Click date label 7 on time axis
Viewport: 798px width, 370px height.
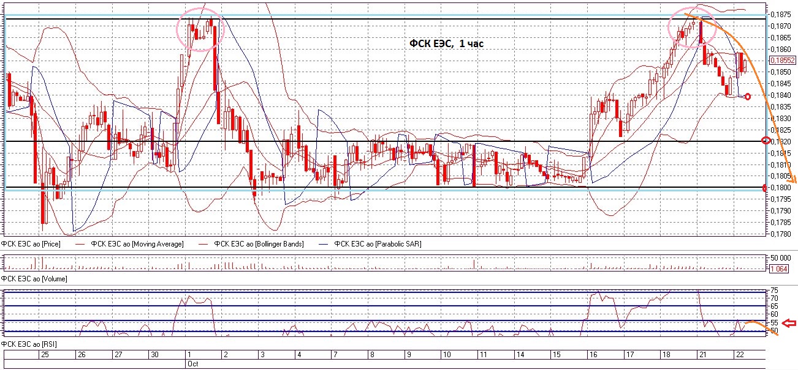[x=335, y=355]
